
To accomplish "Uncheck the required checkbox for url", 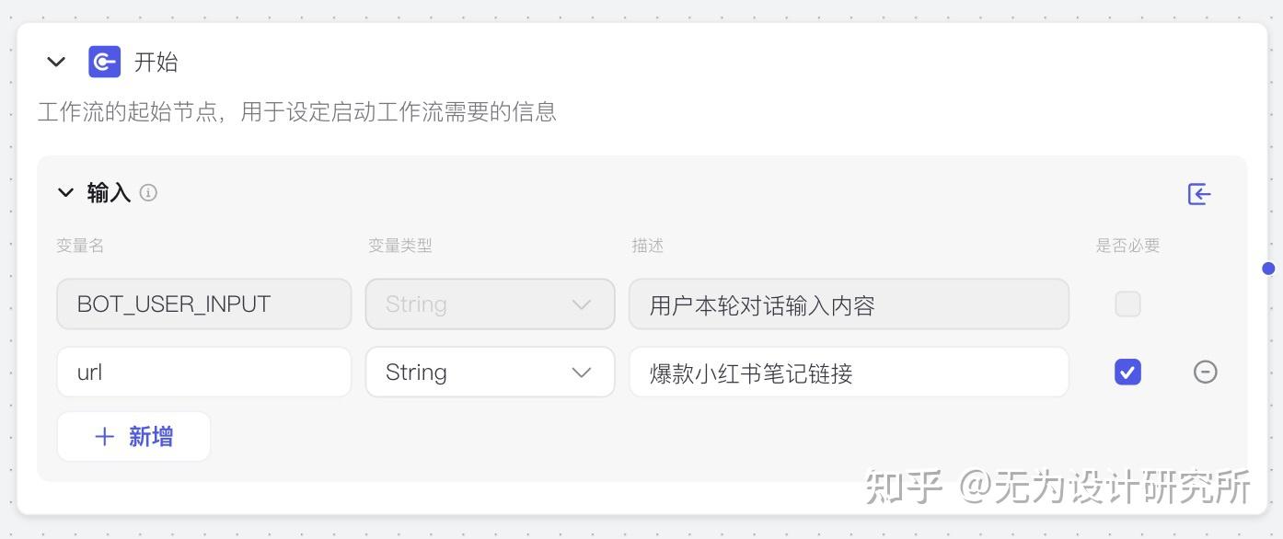I will click(x=1127, y=372).
